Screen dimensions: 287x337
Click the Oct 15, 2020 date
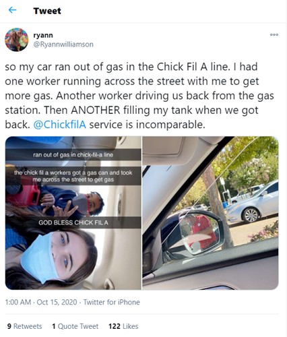pyautogui.click(x=57, y=302)
